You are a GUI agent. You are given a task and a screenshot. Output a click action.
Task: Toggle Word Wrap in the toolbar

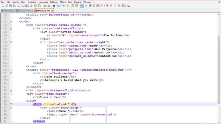click(82, 6)
